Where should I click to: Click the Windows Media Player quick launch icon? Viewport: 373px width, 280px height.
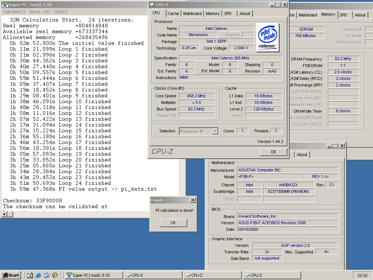55,275
